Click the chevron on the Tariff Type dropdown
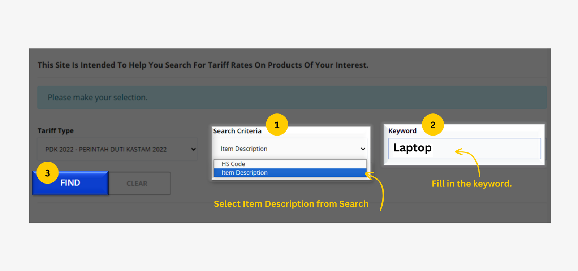 click(193, 149)
